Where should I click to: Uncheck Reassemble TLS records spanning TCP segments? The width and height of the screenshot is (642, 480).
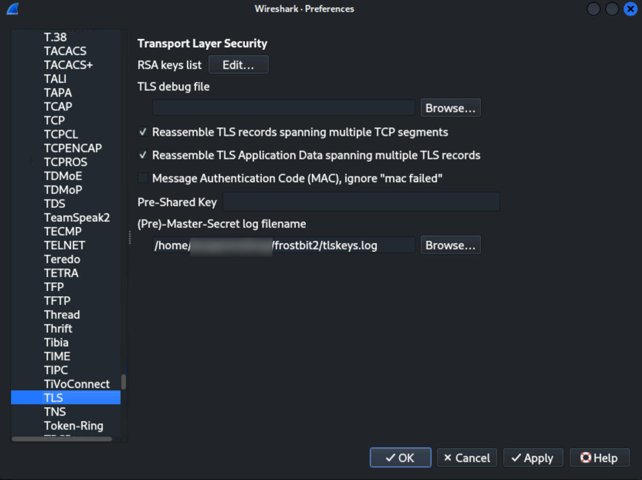143,132
